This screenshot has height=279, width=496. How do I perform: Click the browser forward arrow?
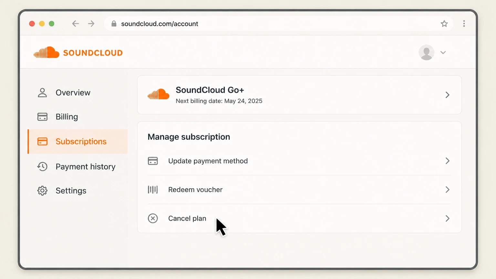pyautogui.click(x=91, y=24)
